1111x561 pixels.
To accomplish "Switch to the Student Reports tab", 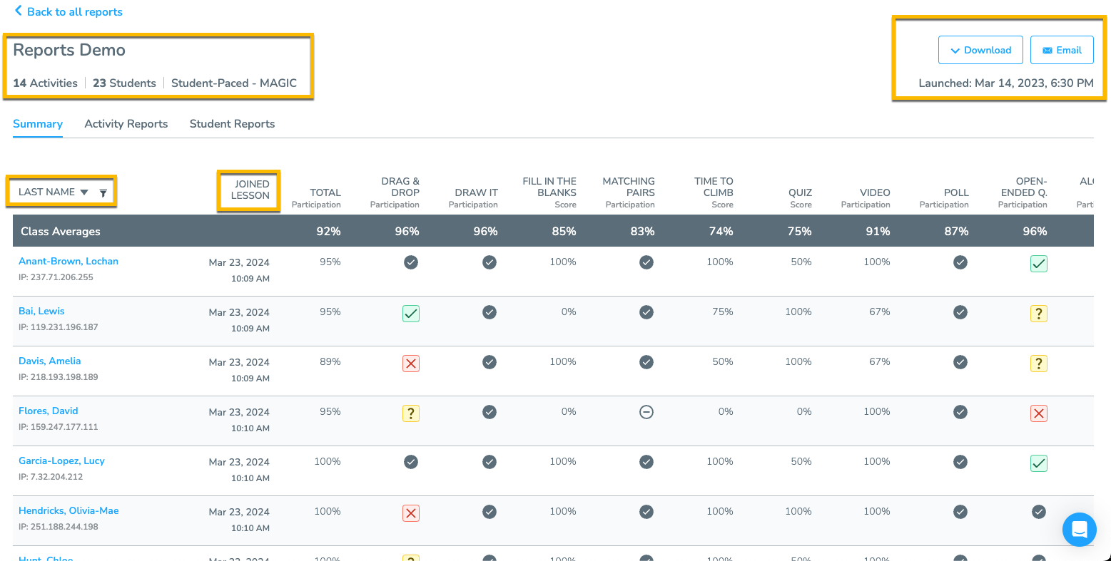I will coord(232,123).
